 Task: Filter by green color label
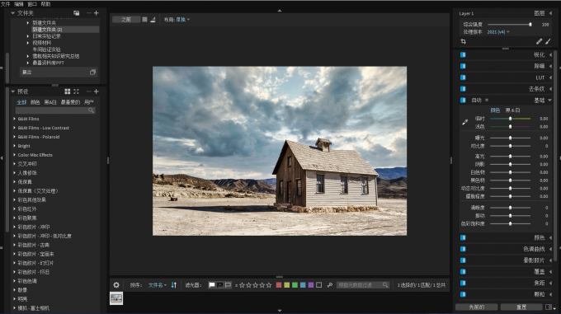295,285
